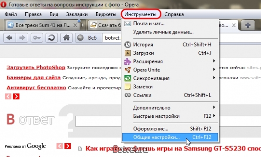Open the Антивирус бесплатно ad link
The height and width of the screenshot is (157, 261).
pyautogui.click(x=36, y=87)
